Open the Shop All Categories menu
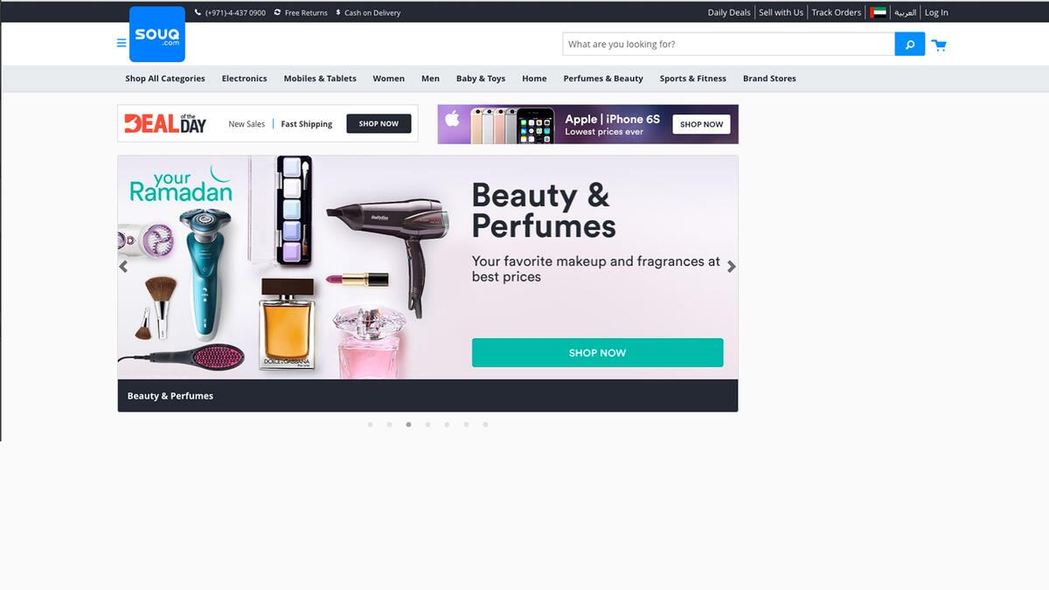The image size is (1049, 590). coord(164,78)
